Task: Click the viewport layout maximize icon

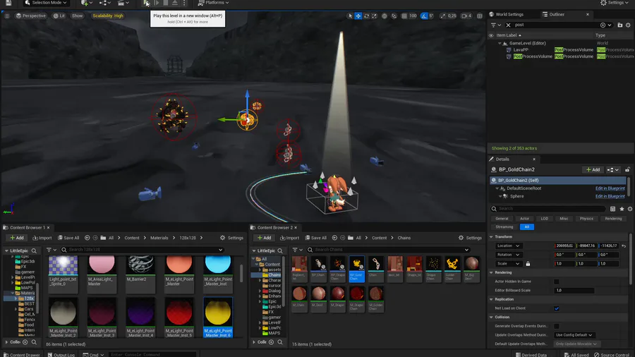Action: [480, 16]
